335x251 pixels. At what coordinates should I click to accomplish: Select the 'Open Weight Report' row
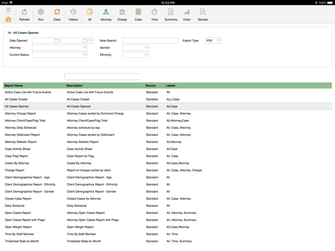167,227
